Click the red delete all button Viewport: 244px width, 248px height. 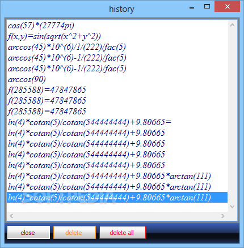click(x=123, y=233)
